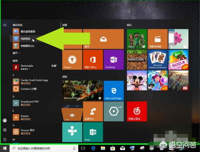Open the Xbox tile
200x152 pixels.
pyautogui.click(x=137, y=39)
